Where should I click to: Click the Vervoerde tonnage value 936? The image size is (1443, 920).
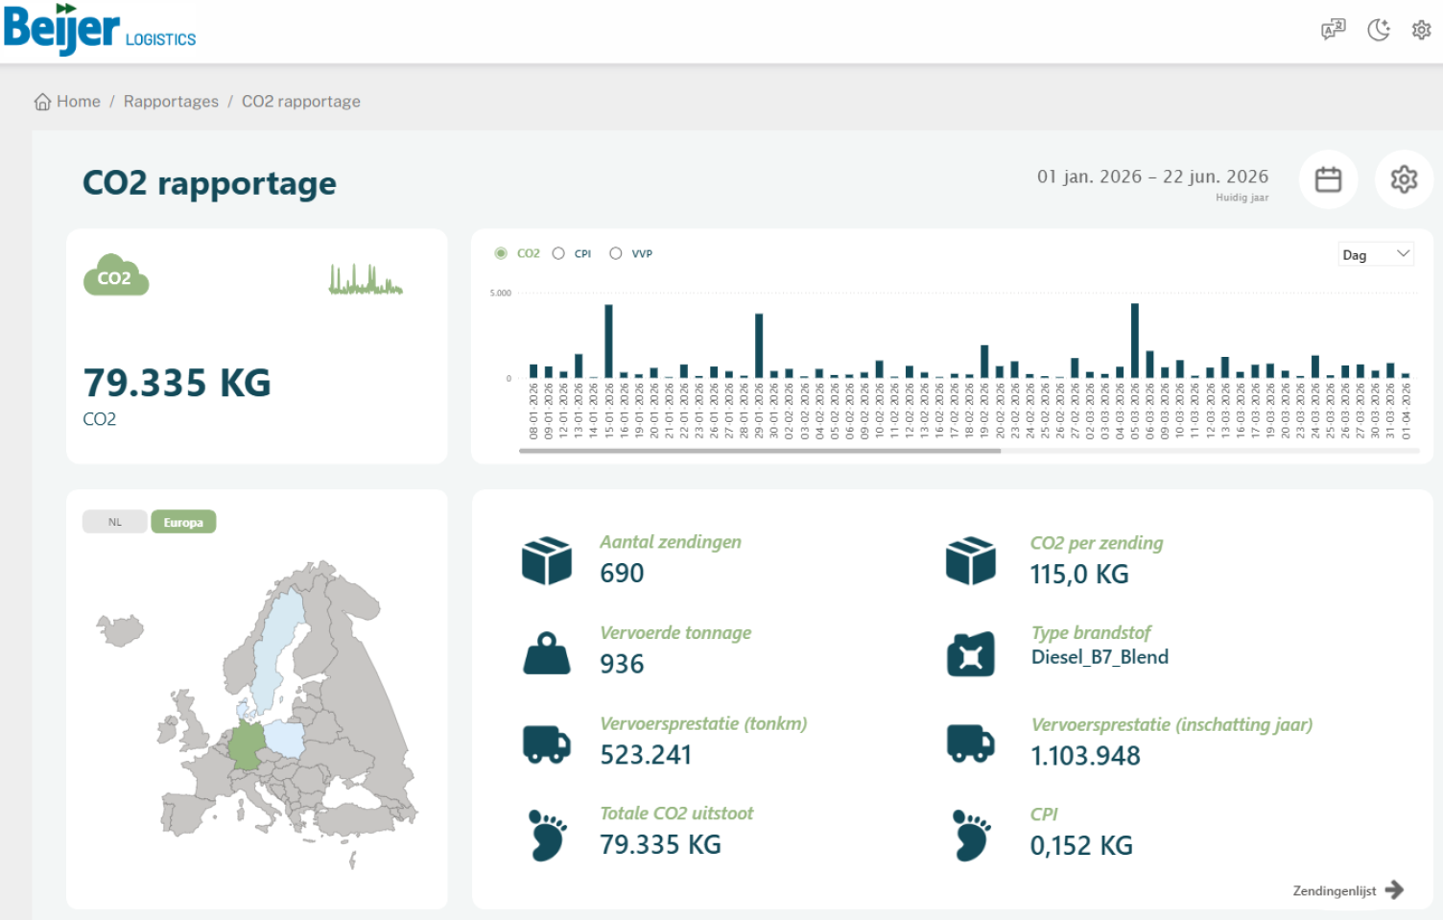click(622, 664)
